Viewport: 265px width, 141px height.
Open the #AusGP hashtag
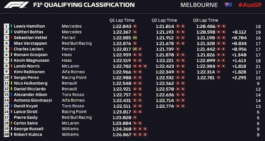pyautogui.click(x=249, y=5)
